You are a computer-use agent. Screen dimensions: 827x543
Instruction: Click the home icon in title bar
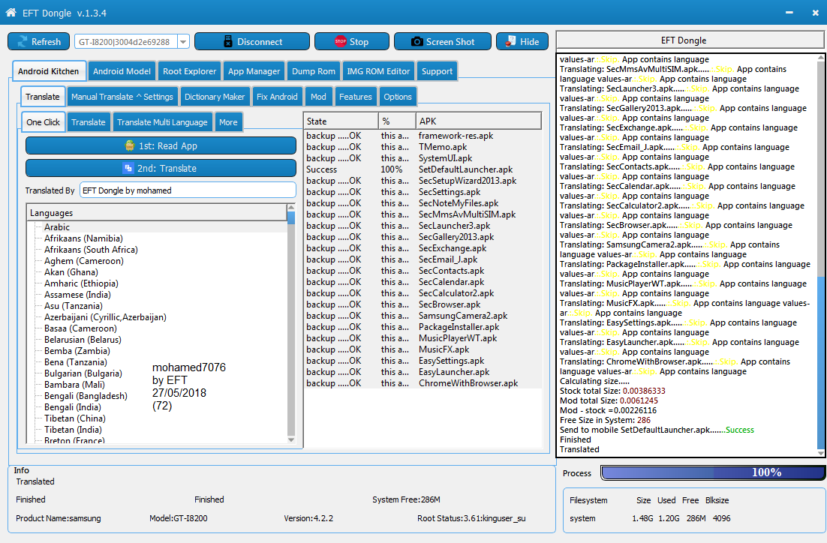(x=11, y=12)
